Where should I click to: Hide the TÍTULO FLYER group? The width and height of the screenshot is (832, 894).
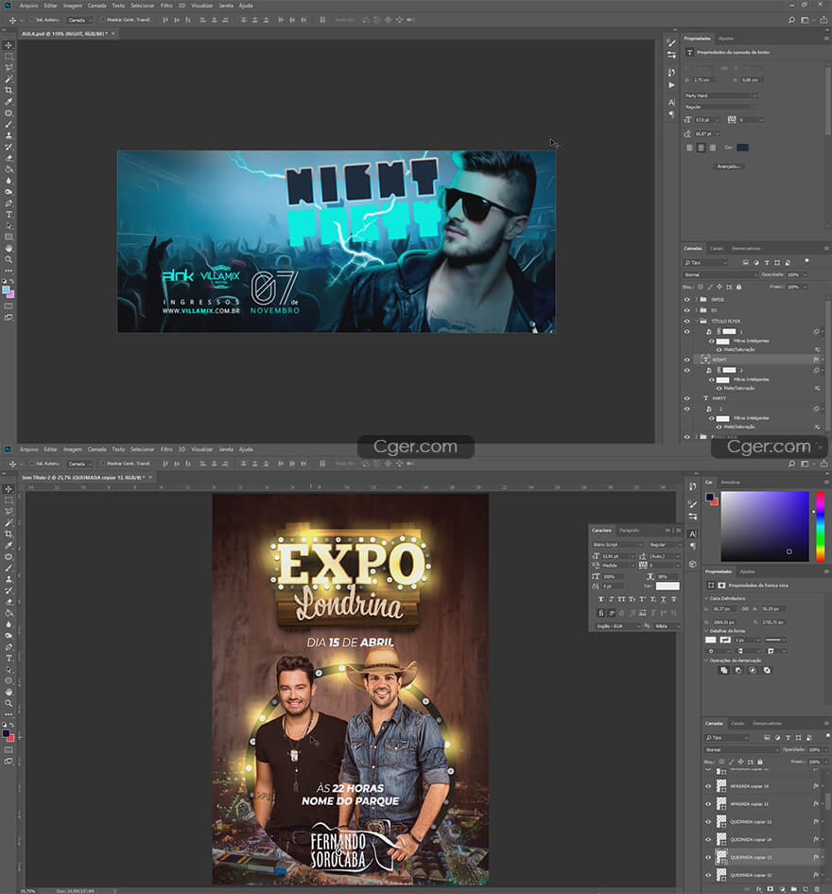686,321
